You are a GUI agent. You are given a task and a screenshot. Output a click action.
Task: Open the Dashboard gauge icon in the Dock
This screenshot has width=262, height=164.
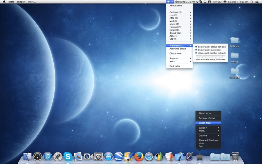tap(37, 156)
